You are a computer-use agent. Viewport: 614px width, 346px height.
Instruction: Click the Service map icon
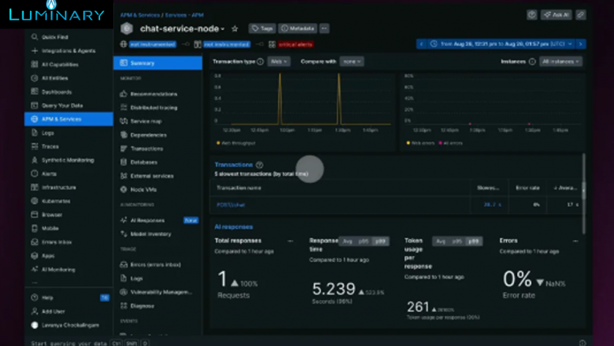(x=124, y=121)
